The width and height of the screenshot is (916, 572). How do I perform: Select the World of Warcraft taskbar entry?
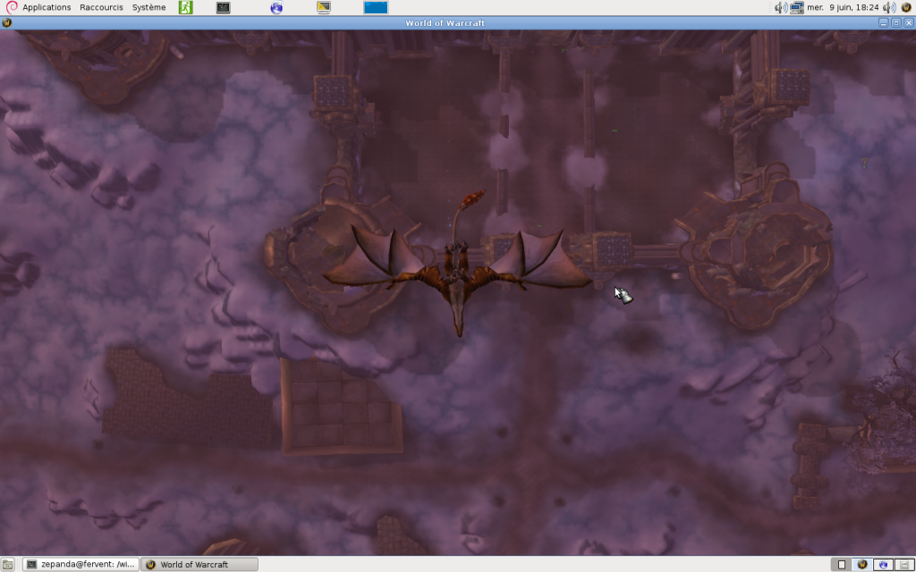click(x=199, y=565)
